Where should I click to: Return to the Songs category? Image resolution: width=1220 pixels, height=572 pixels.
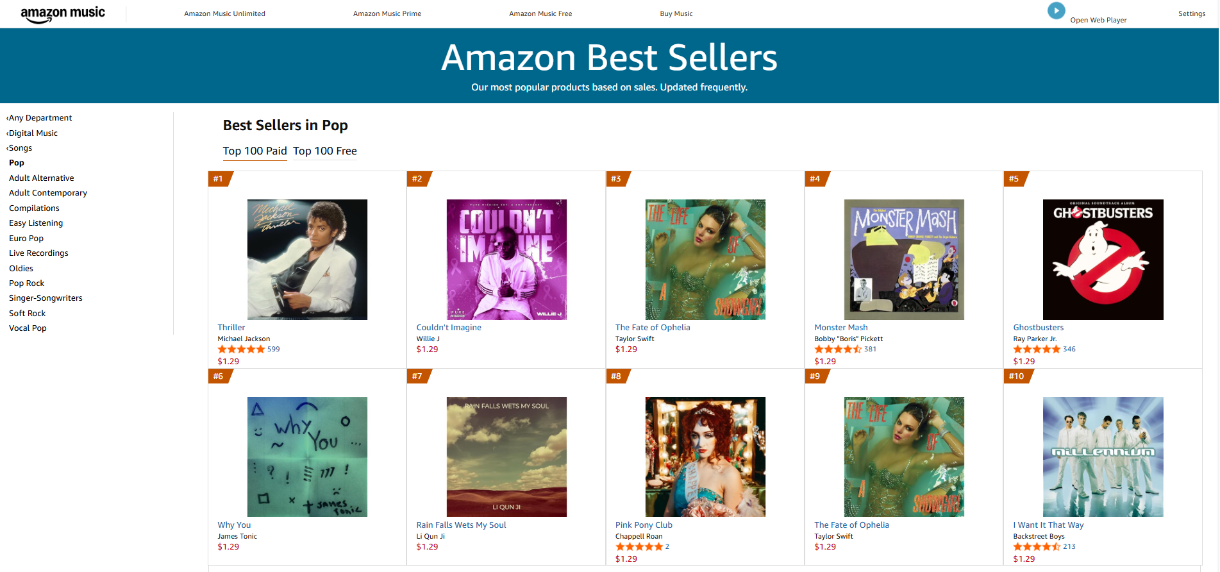click(20, 148)
